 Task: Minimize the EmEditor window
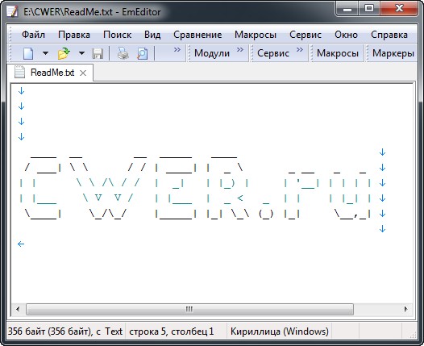(x=347, y=9)
